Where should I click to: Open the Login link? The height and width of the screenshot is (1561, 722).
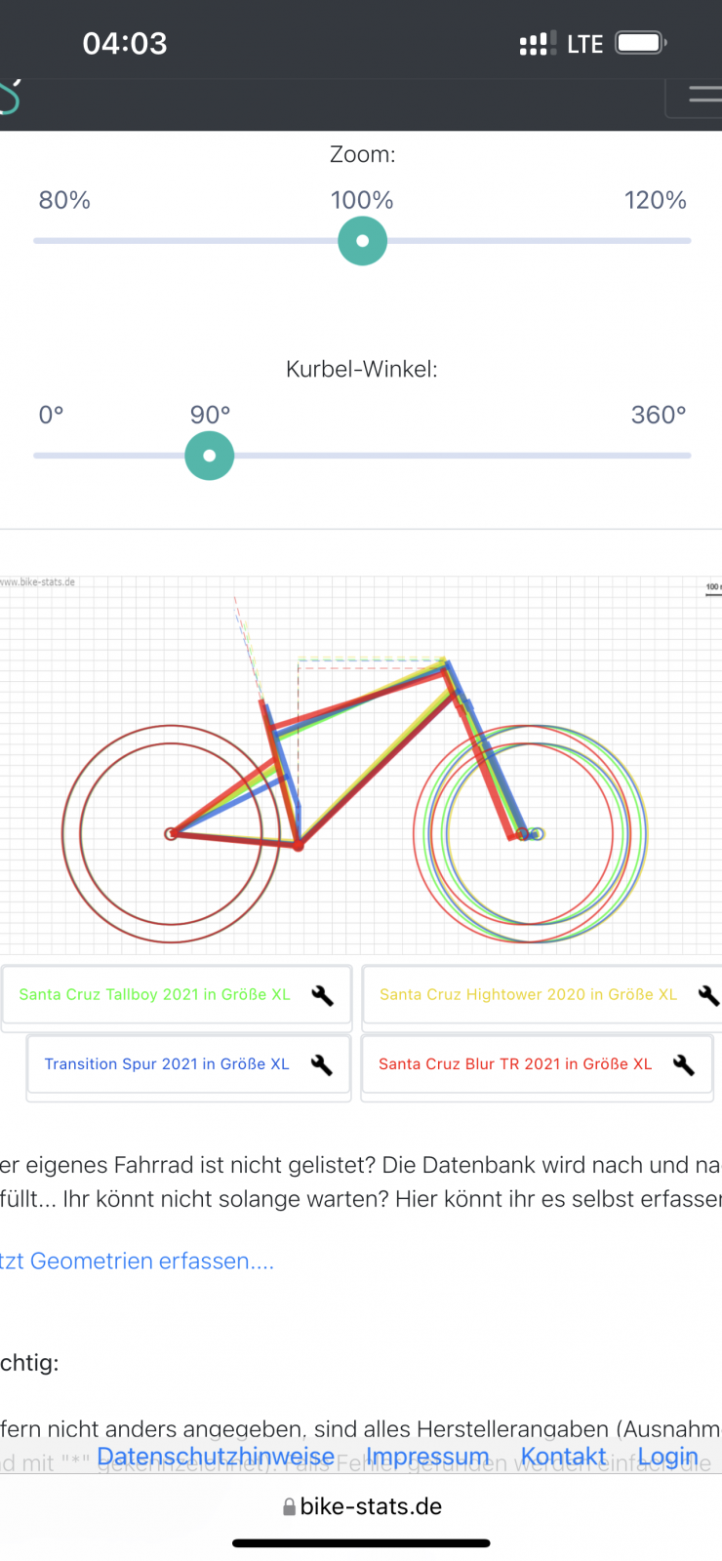coord(668,1457)
